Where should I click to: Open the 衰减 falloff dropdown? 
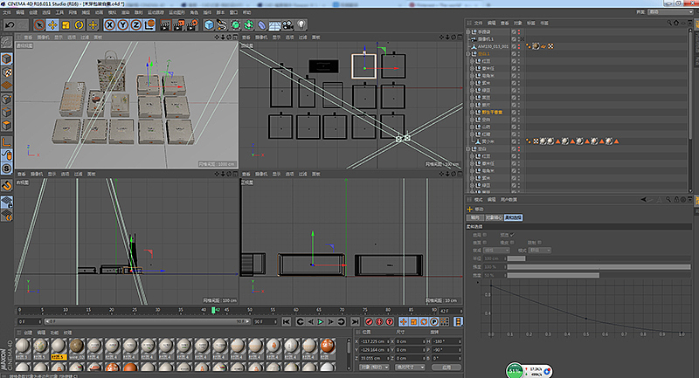(x=496, y=251)
